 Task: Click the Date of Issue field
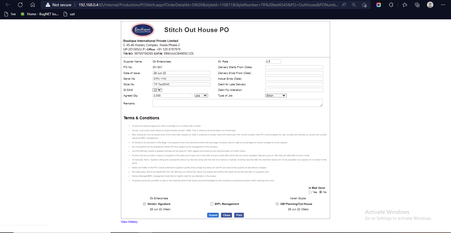coord(182,73)
